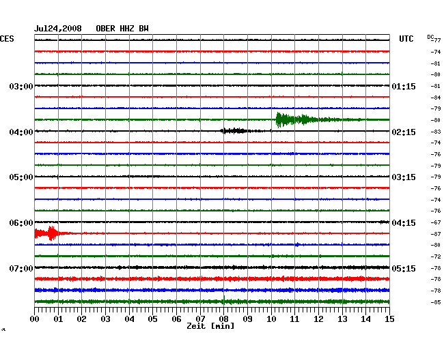The width and height of the screenshot is (444, 337).
Task: Click the UTC time zone label
Action: tap(406, 39)
